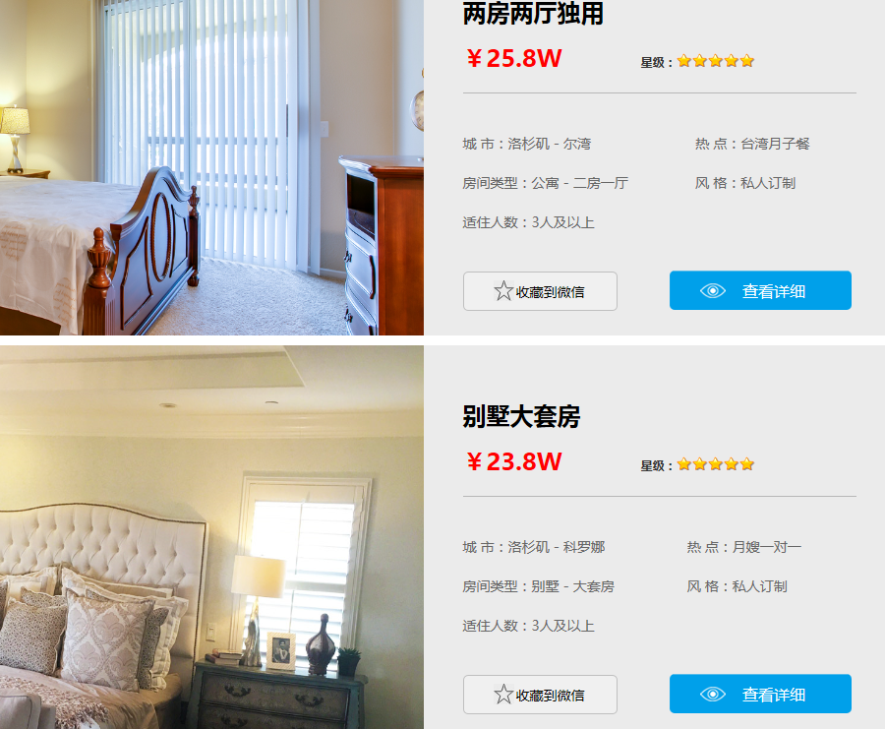Save 别墅大套房 listing to WeChat
Screen dimensions: 885x729
(x=540, y=695)
